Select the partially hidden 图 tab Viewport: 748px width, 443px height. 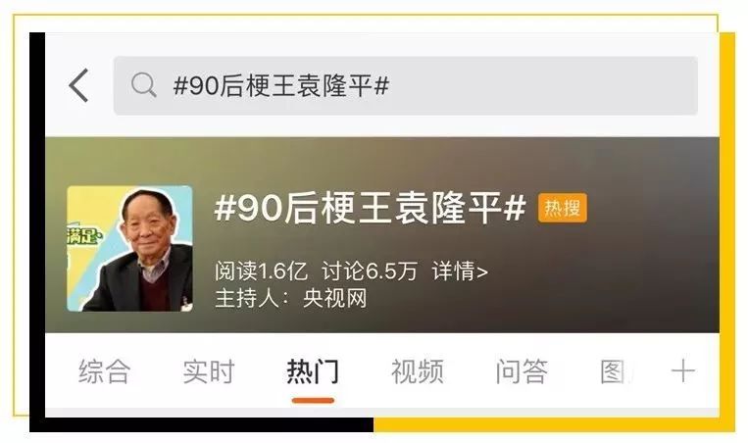pos(614,371)
